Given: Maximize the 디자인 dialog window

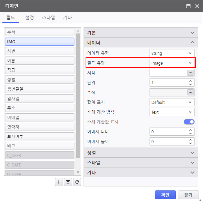Looking at the screenshot, I should [188, 6].
